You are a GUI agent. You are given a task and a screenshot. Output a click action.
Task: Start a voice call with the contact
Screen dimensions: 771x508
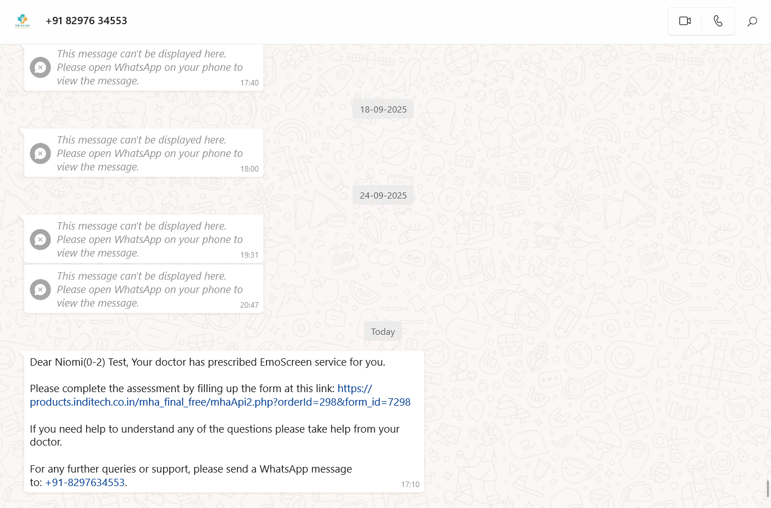718,21
